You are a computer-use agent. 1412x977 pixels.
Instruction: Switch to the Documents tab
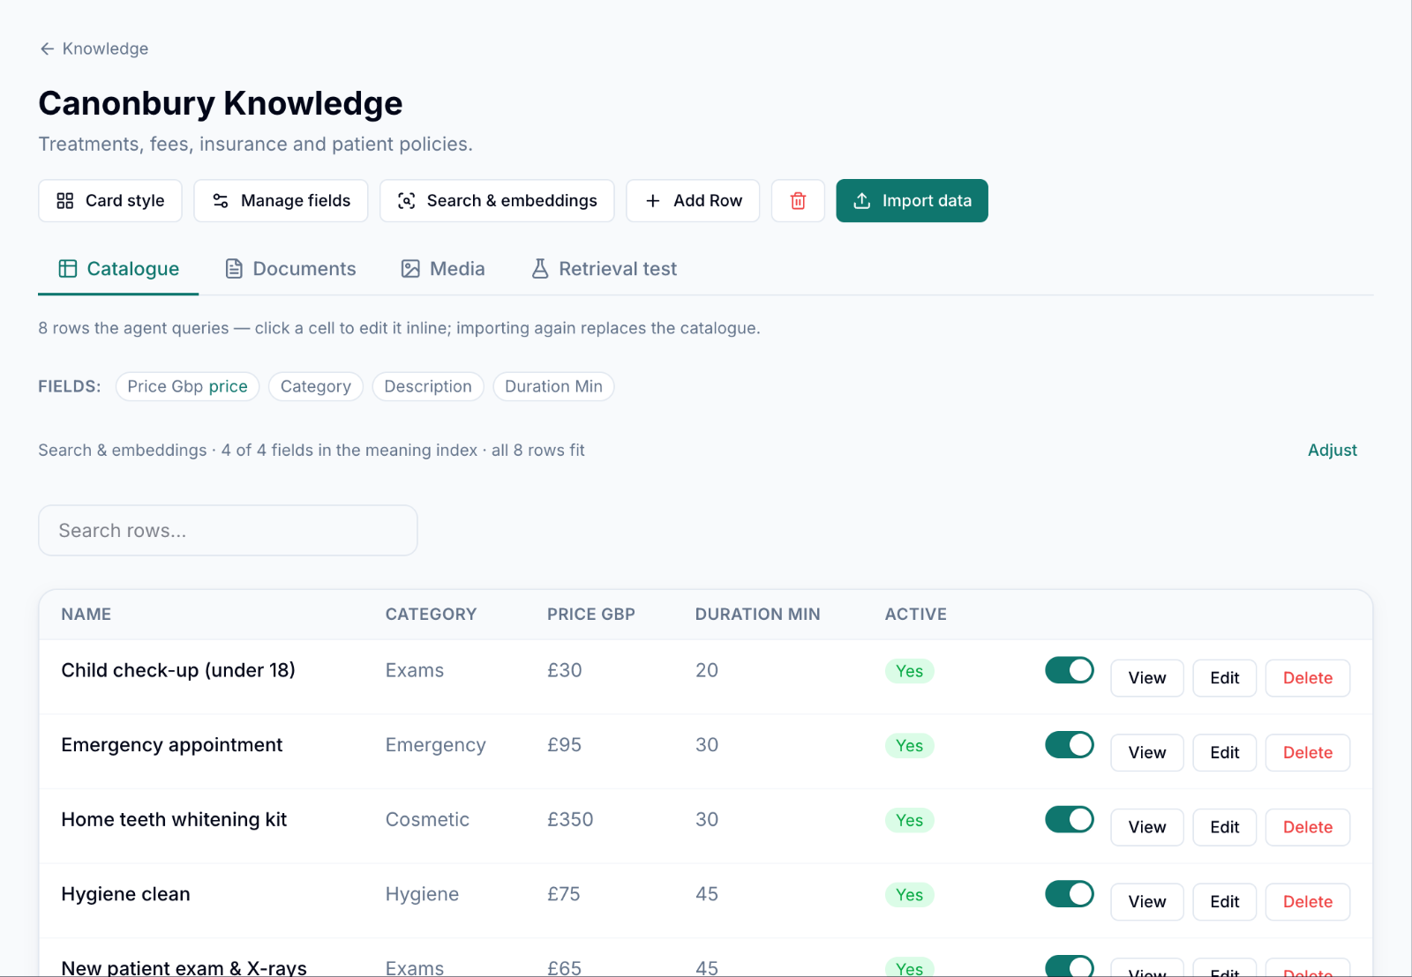coord(290,269)
